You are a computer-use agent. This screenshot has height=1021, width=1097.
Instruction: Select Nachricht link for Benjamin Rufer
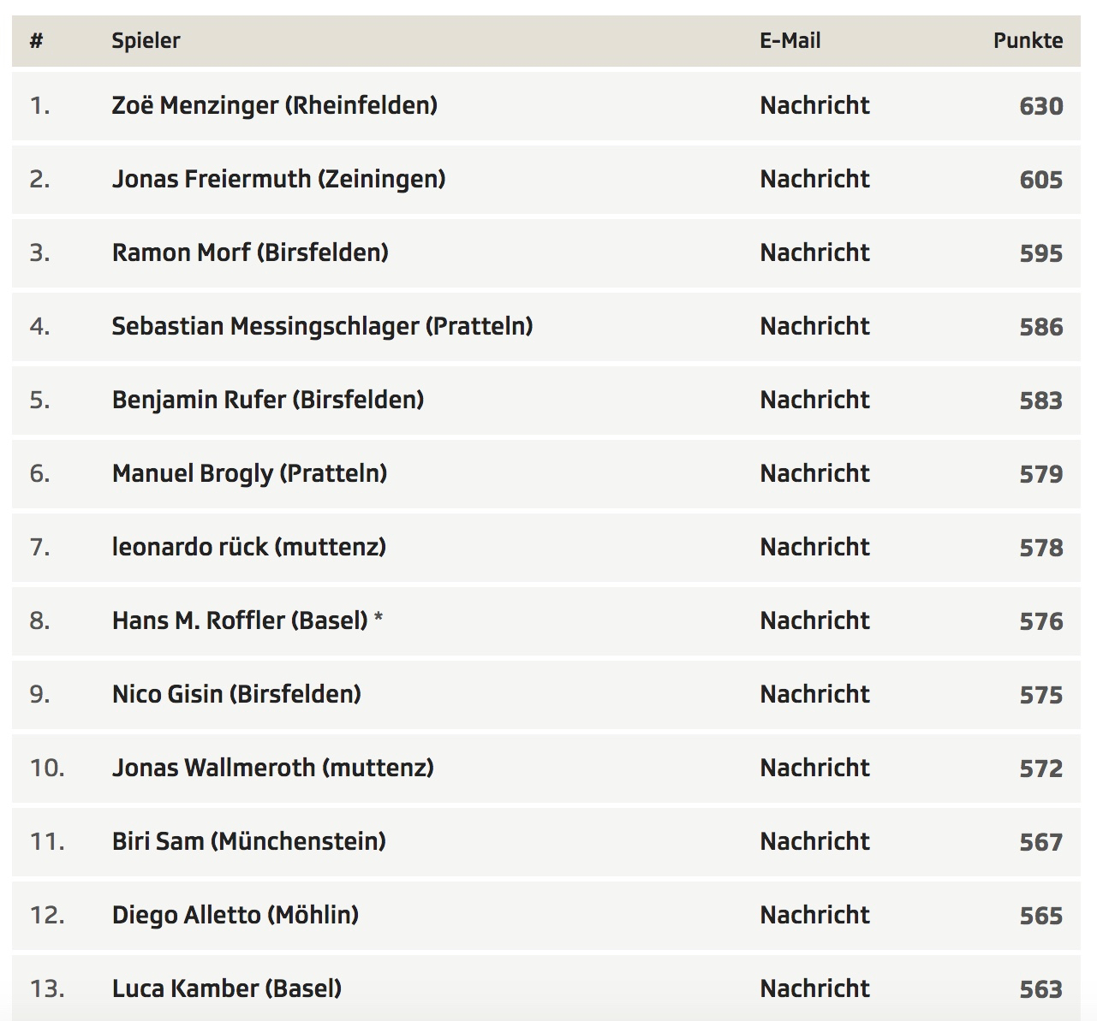tap(814, 400)
